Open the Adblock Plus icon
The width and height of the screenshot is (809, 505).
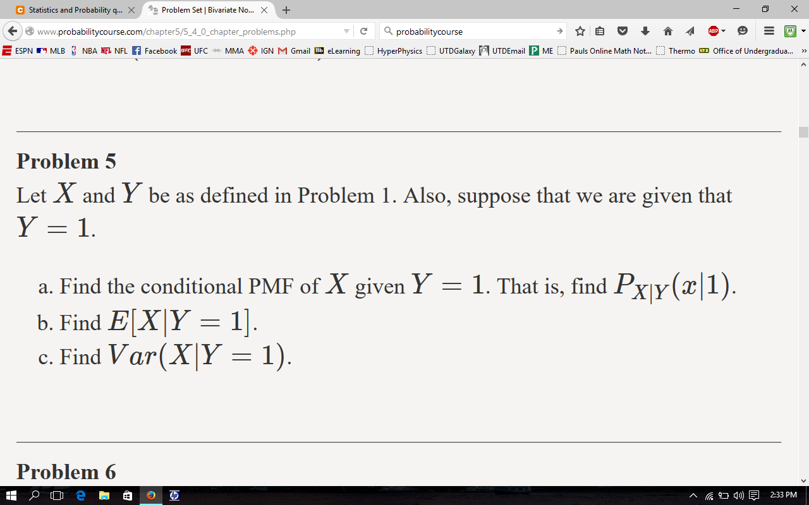714,32
